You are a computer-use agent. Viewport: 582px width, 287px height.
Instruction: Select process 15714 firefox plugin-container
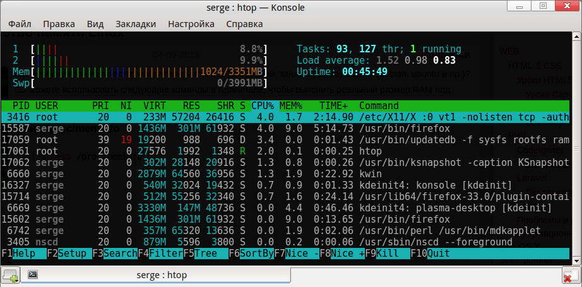(x=285, y=197)
